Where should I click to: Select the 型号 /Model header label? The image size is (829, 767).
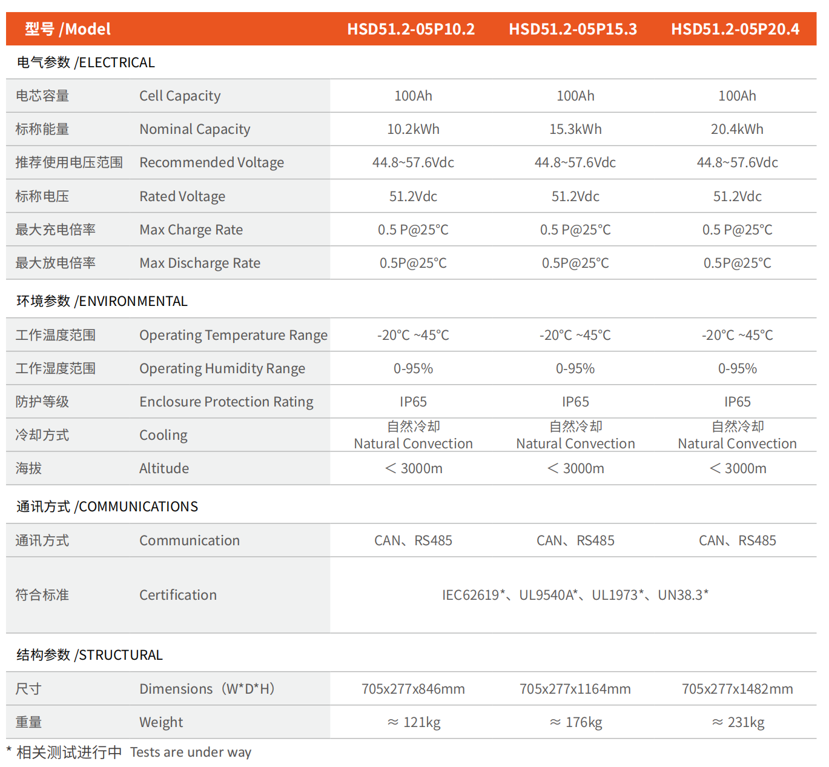coord(68,29)
